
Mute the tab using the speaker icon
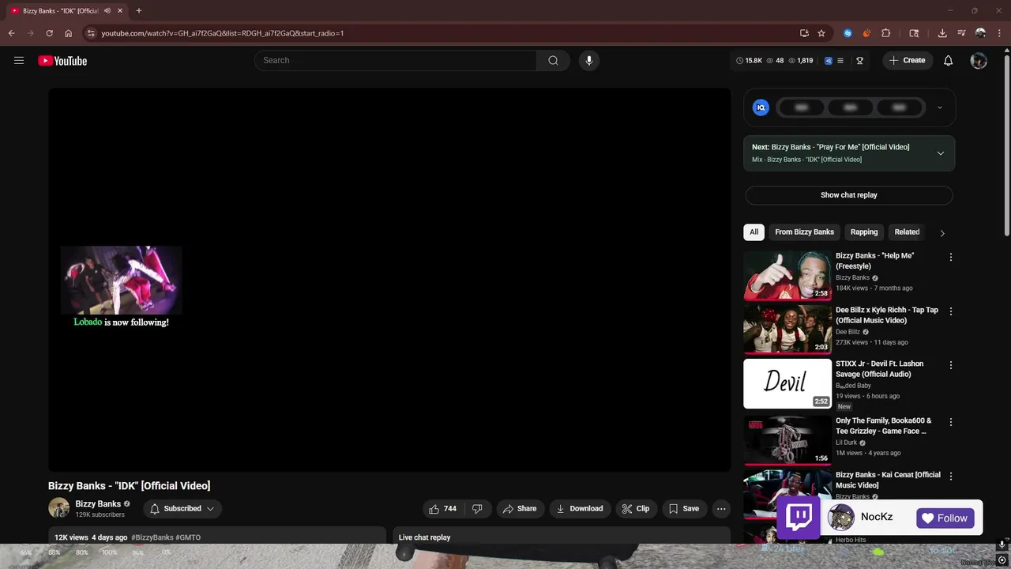(107, 11)
